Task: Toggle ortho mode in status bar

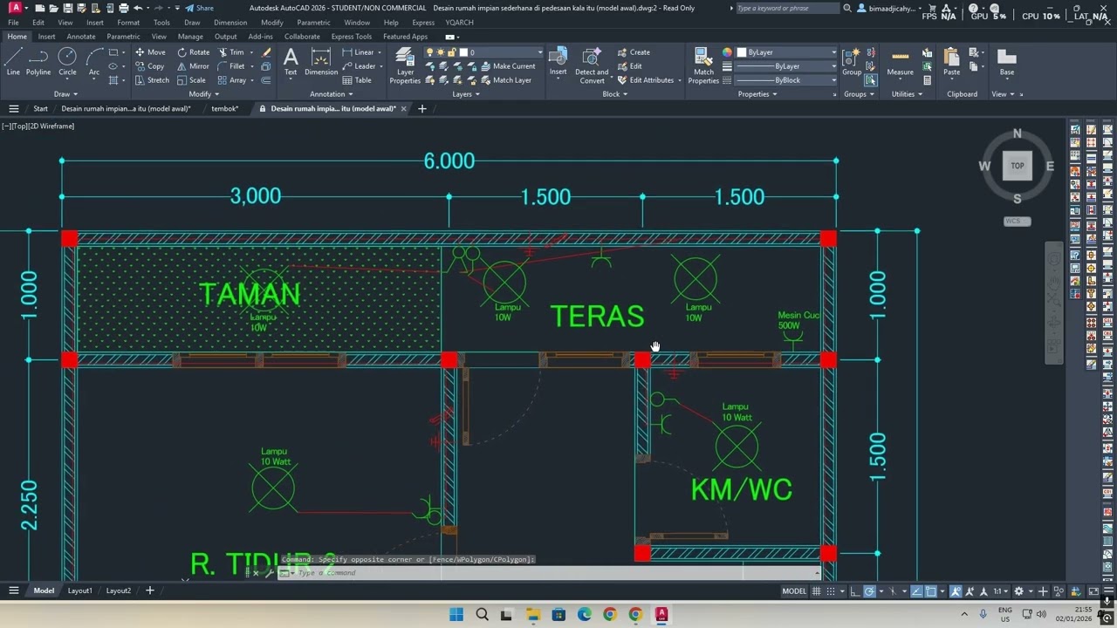Action: [855, 591]
